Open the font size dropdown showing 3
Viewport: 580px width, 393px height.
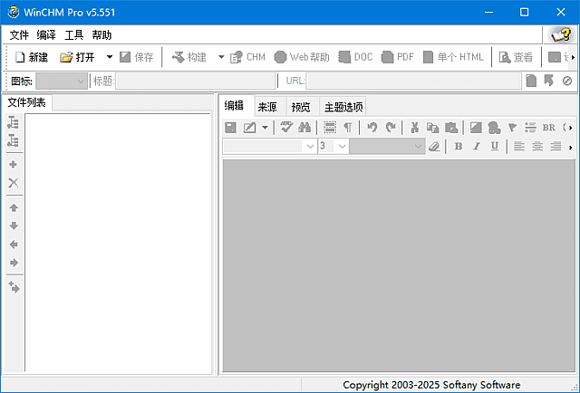coord(333,146)
